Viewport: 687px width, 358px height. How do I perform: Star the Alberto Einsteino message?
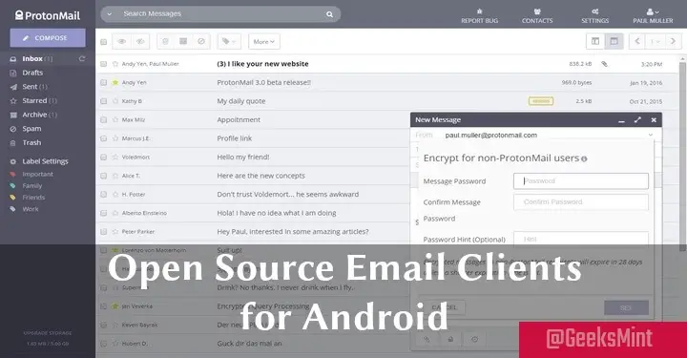(x=115, y=213)
